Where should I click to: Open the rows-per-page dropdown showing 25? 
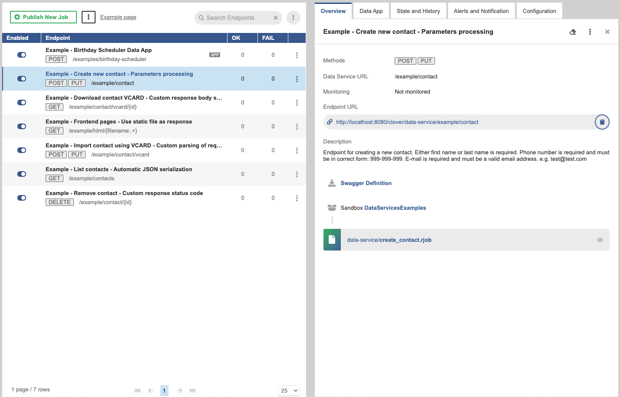(289, 390)
